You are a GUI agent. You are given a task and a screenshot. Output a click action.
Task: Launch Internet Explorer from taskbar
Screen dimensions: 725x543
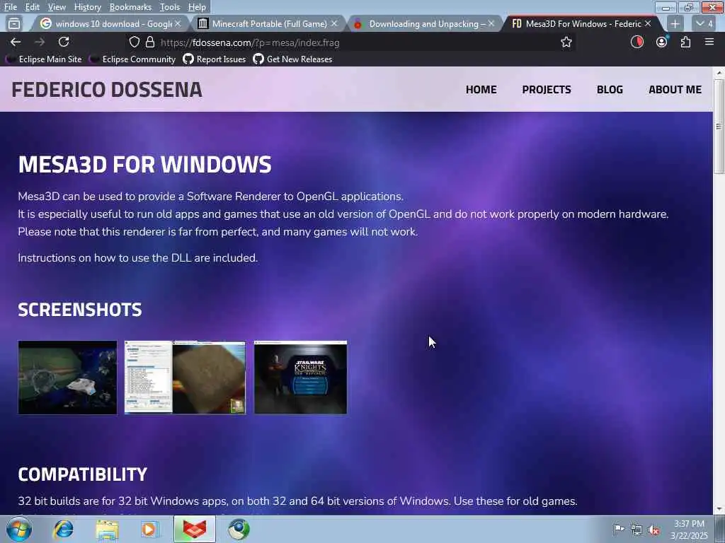tap(63, 529)
